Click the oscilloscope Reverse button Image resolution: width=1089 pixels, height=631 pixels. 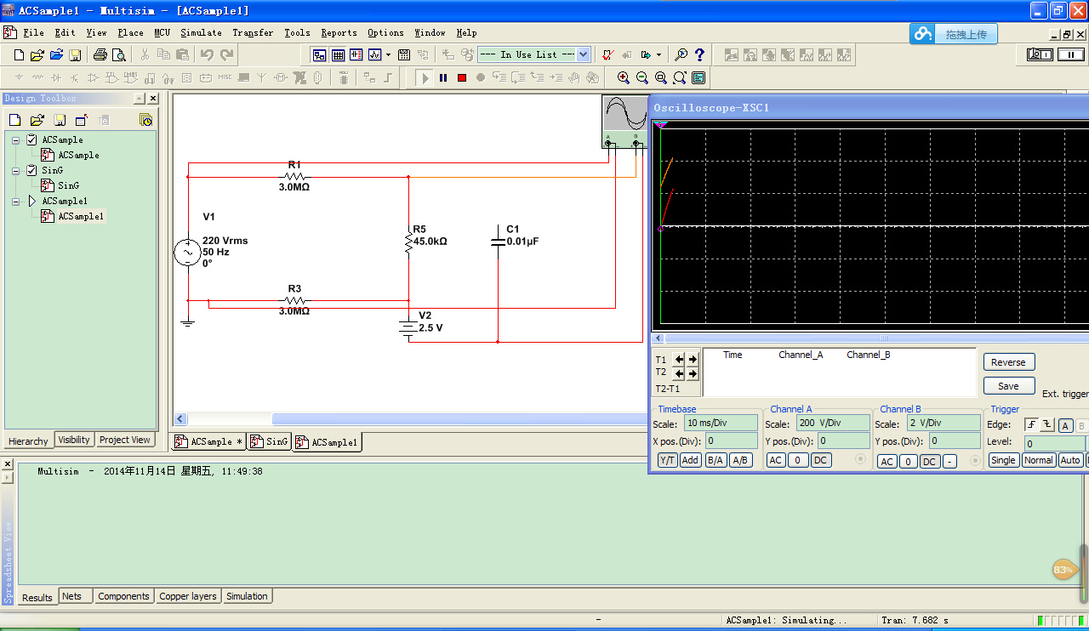[1008, 362]
